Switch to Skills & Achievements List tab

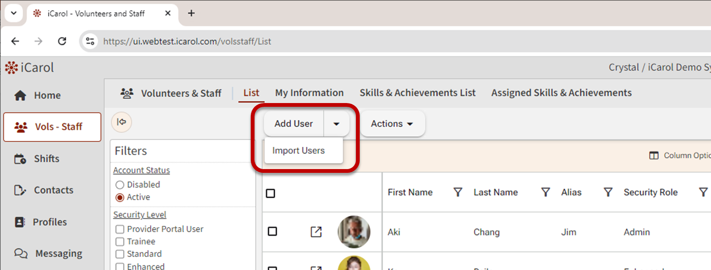point(417,93)
